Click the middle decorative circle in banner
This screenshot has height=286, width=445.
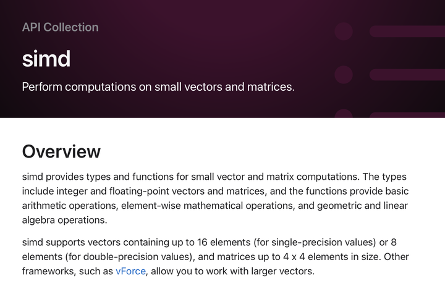click(x=344, y=75)
